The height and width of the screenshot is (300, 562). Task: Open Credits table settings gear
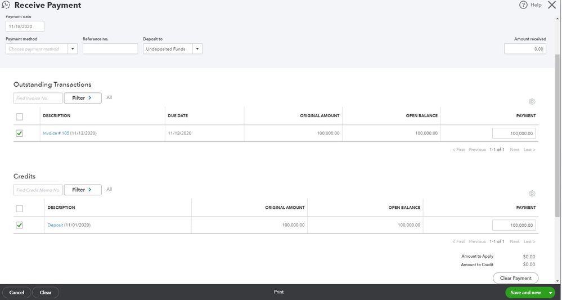532,194
